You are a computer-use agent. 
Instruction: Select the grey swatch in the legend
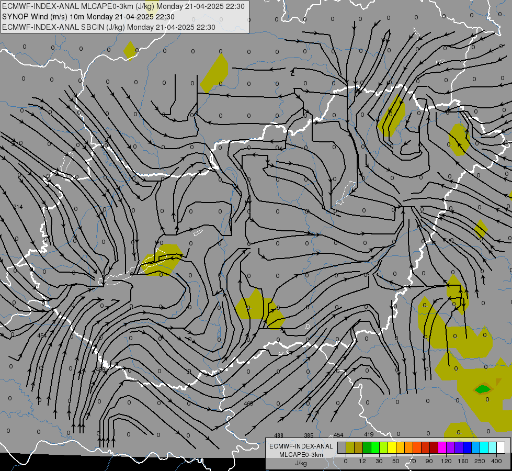pyautogui.click(x=342, y=447)
